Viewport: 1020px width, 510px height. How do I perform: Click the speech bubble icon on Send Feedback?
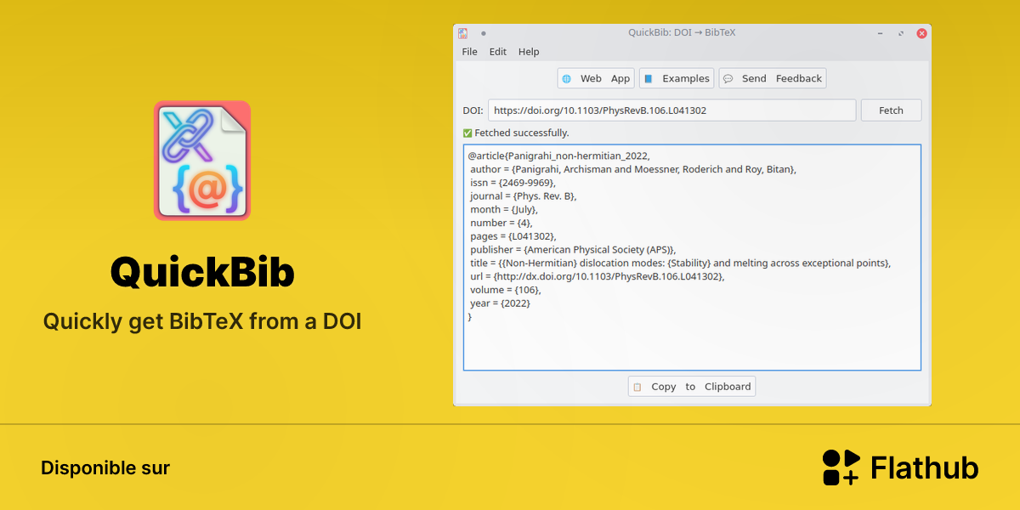[x=728, y=78]
